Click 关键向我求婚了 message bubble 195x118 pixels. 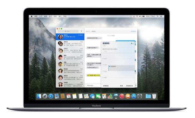(x=92, y=48)
